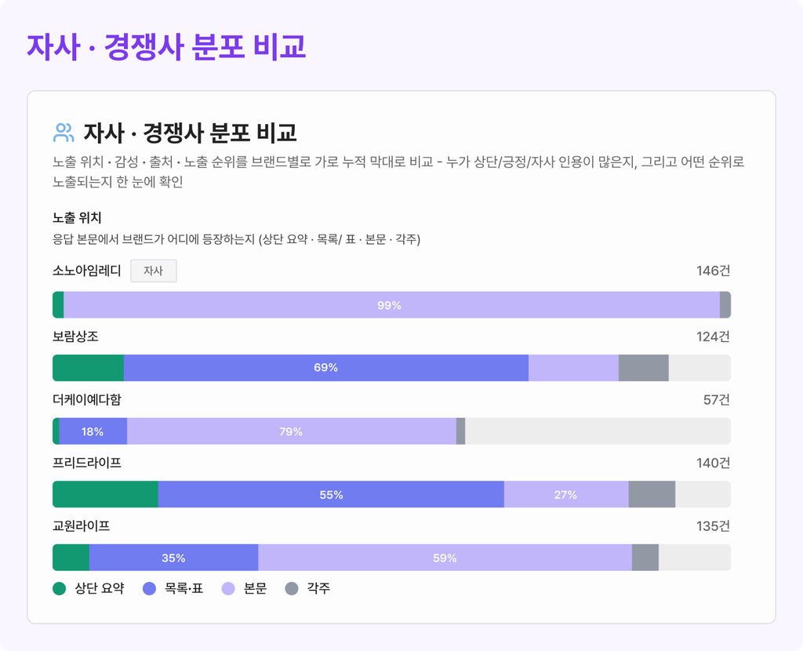This screenshot has height=651, width=803.
Task: Click the people icon beside the card title
Action: click(64, 133)
